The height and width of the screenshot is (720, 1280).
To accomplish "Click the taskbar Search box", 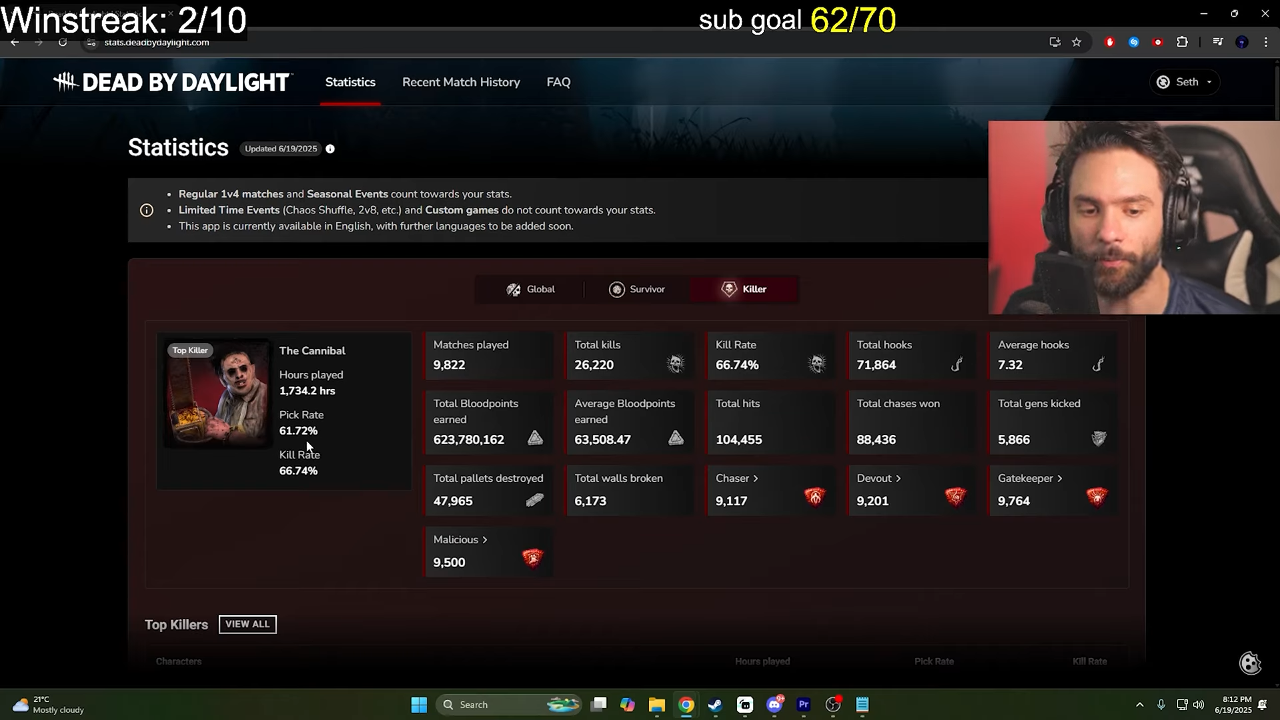I will pos(508,705).
